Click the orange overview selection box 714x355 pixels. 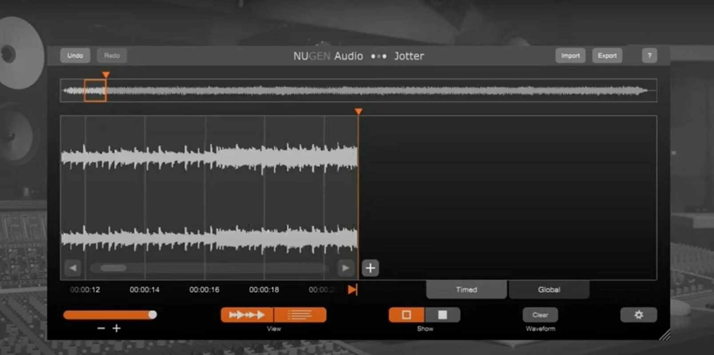[x=95, y=91]
